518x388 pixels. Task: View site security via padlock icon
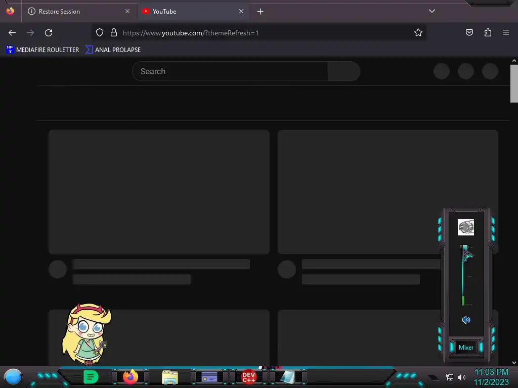(x=114, y=33)
